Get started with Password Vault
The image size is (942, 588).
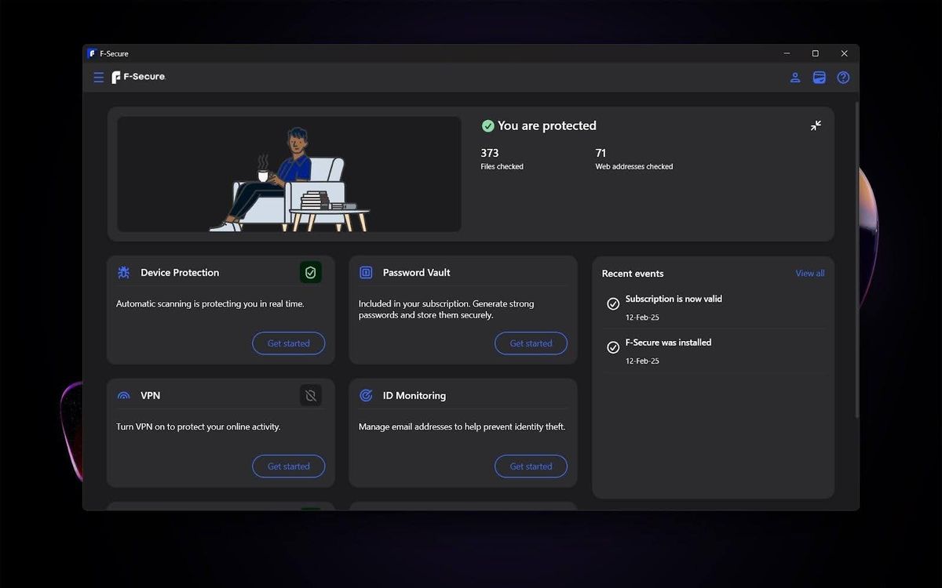[531, 343]
